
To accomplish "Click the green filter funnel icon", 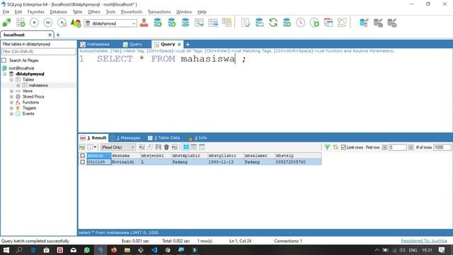I will pyautogui.click(x=327, y=147).
